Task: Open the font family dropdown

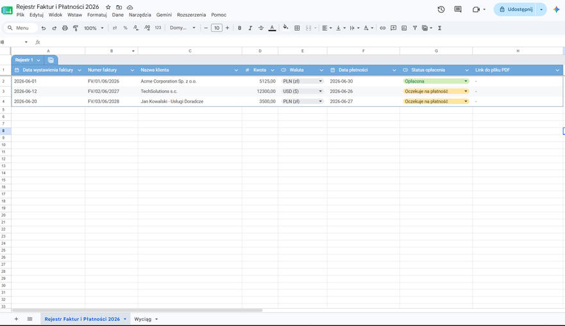Action: (183, 28)
